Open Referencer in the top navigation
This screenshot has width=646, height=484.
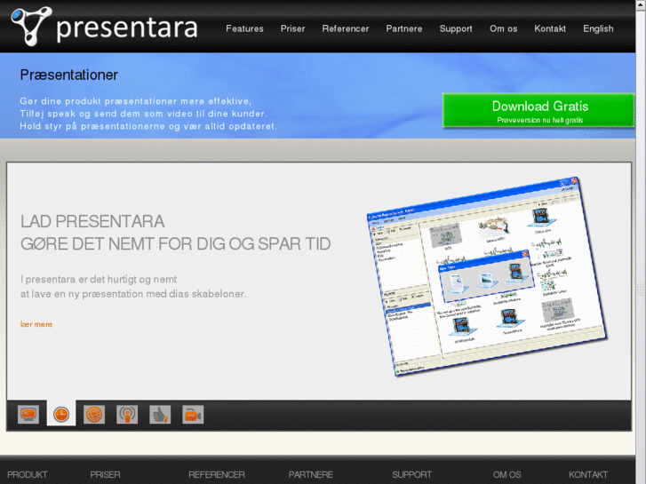tap(345, 28)
